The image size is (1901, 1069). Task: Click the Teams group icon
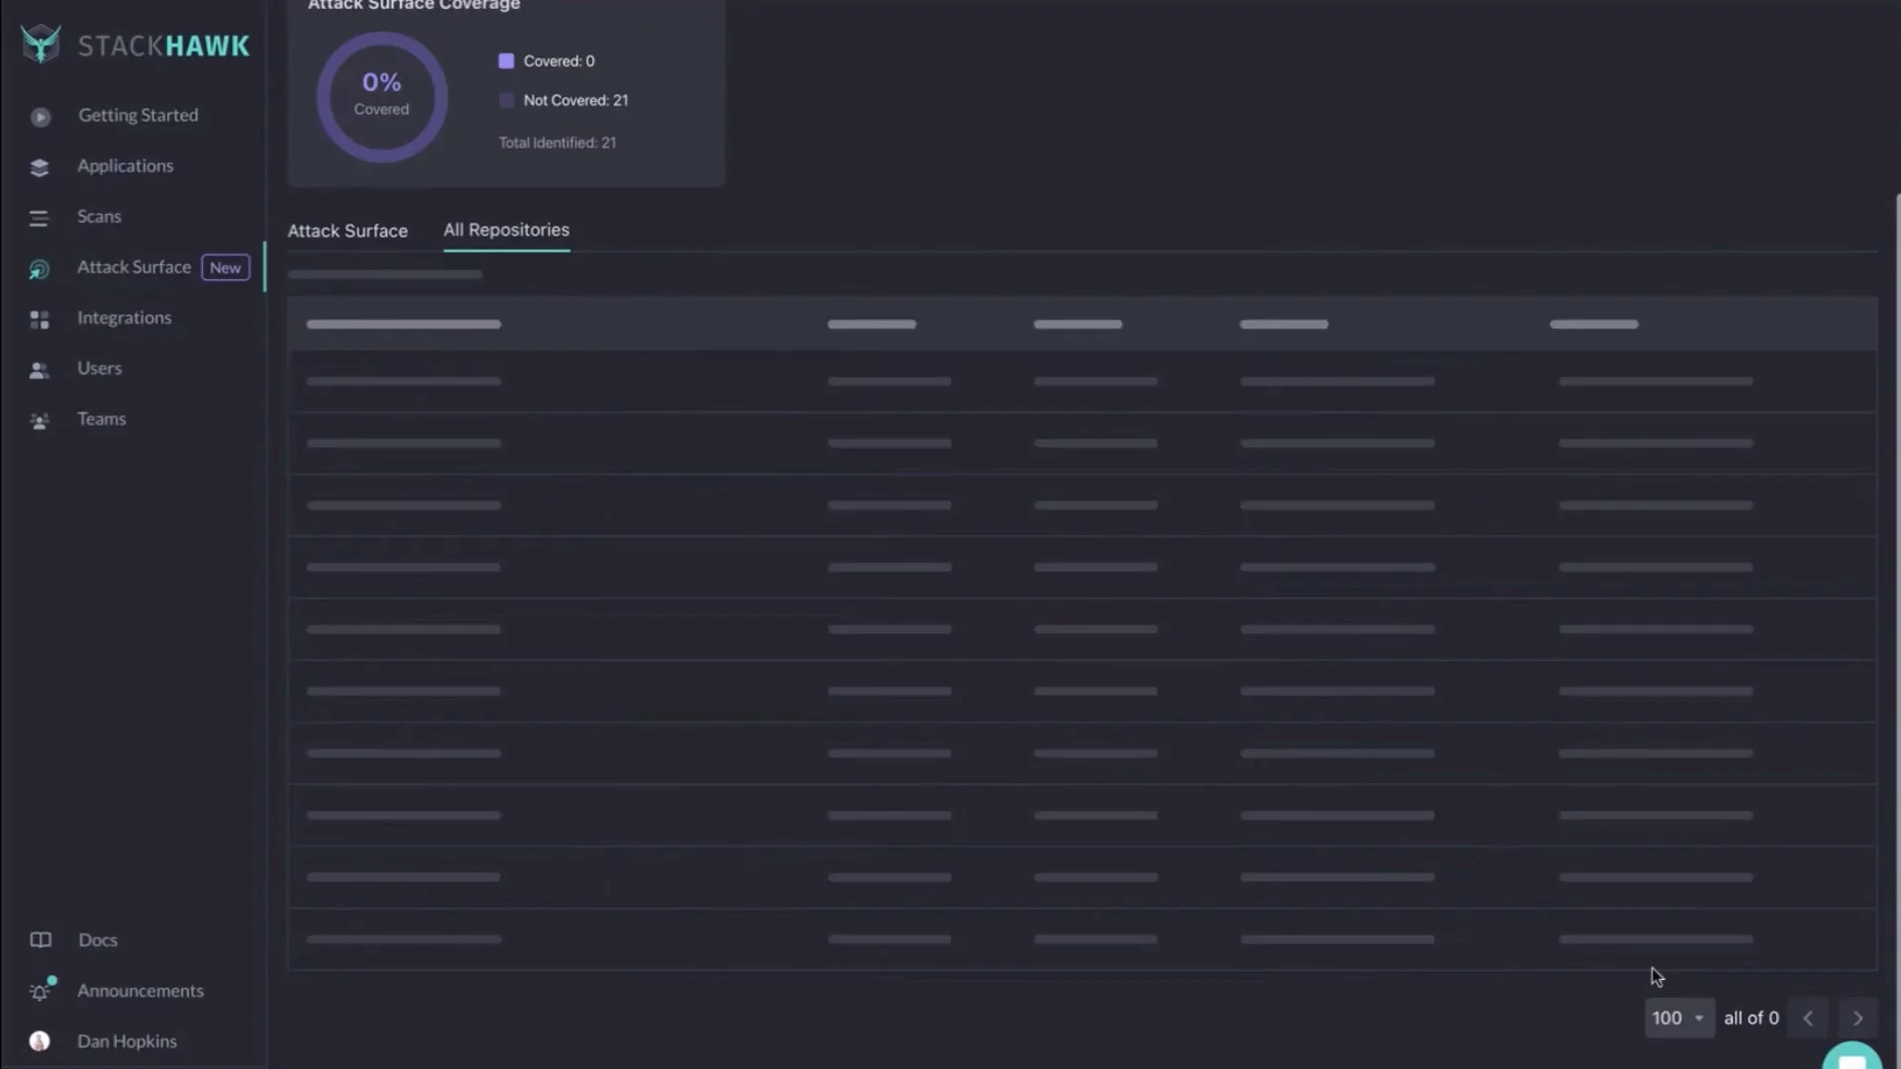click(40, 421)
